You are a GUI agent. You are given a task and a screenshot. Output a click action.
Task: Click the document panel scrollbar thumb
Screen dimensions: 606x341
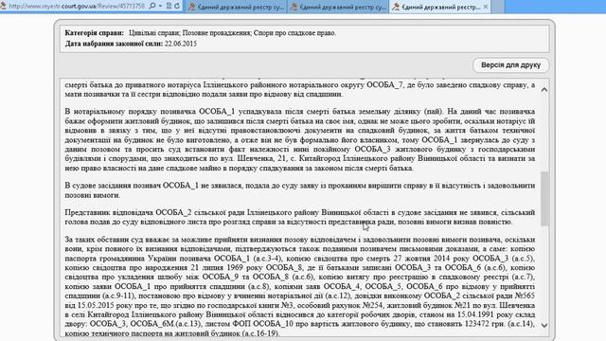(544, 199)
